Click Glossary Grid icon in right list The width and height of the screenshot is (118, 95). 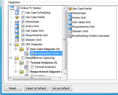70,31
